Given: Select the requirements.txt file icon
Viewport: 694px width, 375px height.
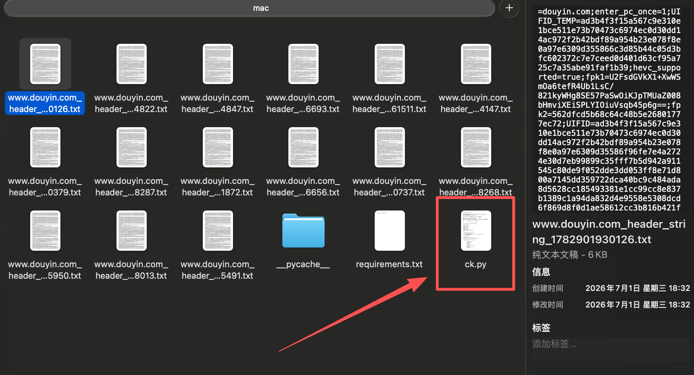Looking at the screenshot, I should [390, 231].
